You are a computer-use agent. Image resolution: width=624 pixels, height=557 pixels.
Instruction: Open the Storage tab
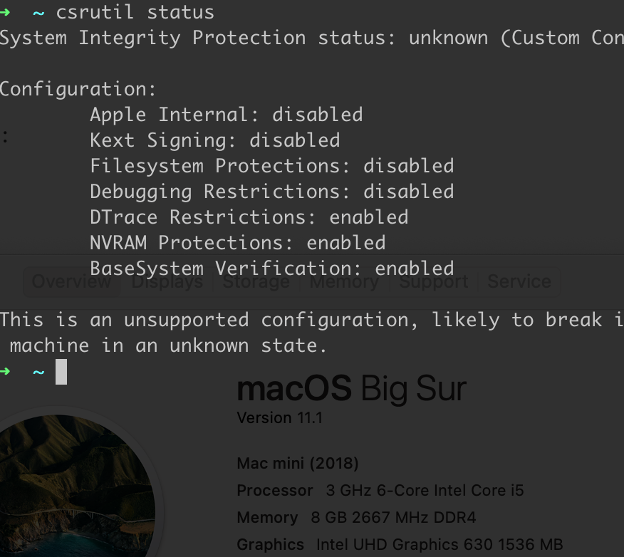tap(255, 281)
